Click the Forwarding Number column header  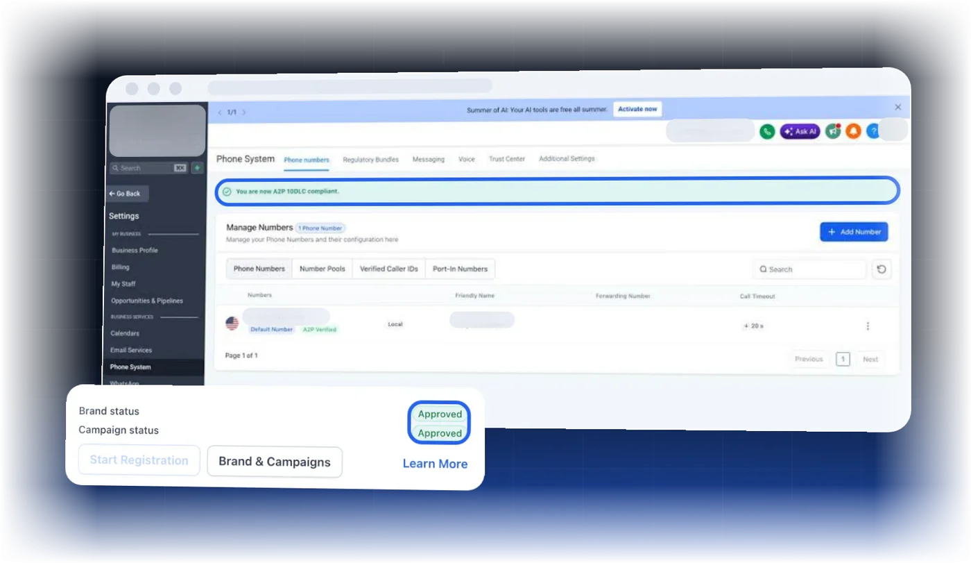(623, 296)
